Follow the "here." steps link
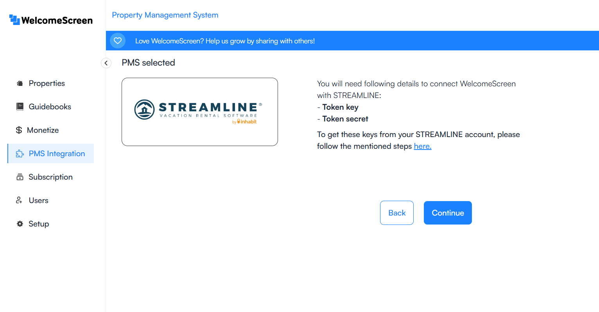Image resolution: width=599 pixels, height=312 pixels. pyautogui.click(x=423, y=146)
